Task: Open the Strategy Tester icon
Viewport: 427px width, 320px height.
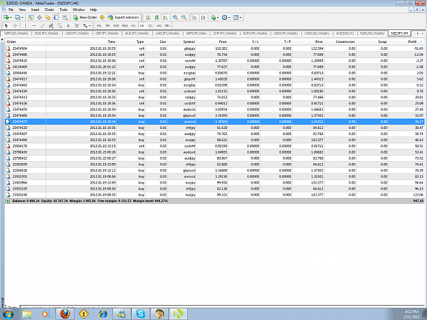Action: (65, 18)
